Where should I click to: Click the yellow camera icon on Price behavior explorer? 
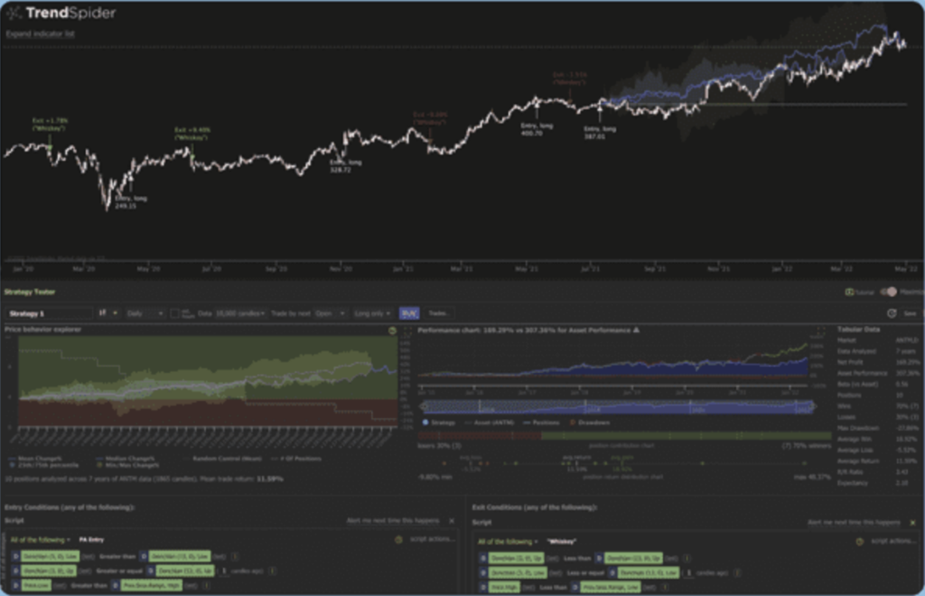coord(391,331)
